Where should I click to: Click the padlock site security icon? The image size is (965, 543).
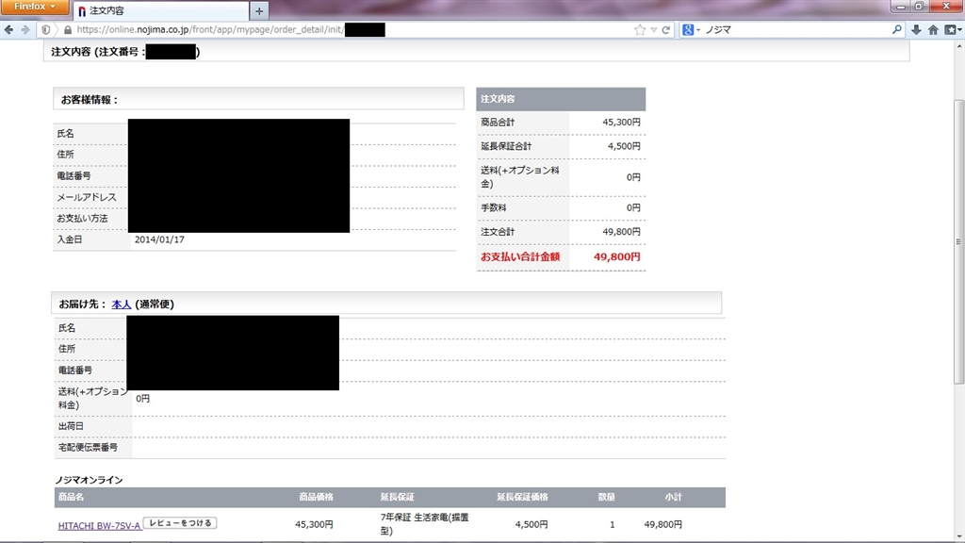(x=67, y=29)
